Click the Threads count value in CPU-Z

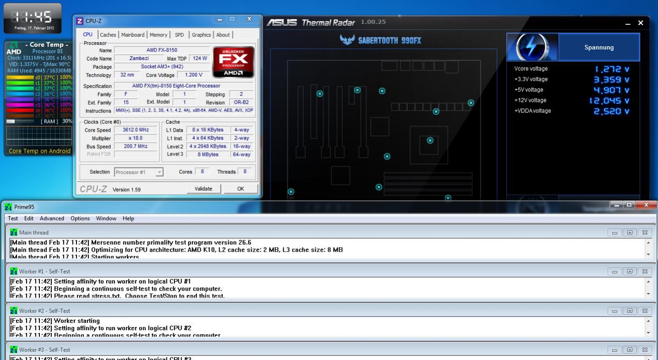(245, 172)
